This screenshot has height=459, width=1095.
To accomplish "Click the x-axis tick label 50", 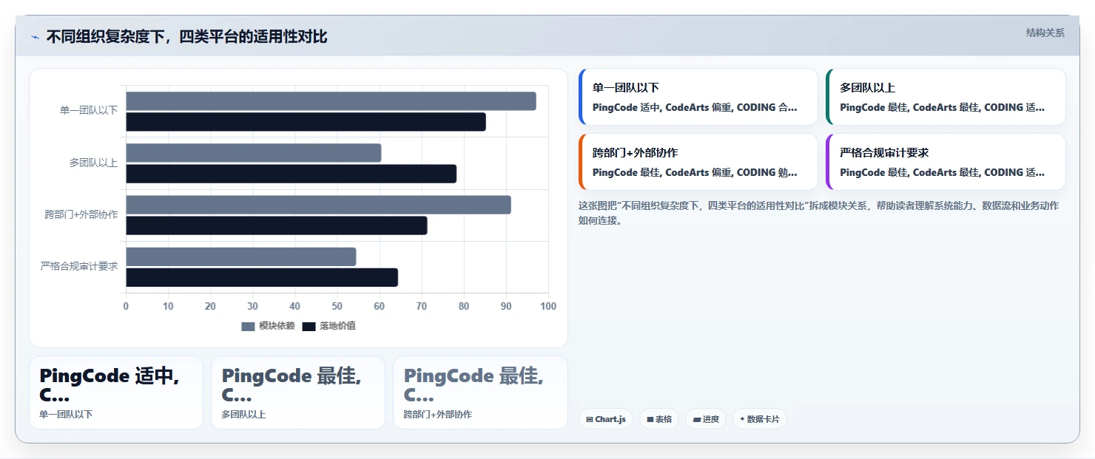I will tap(337, 306).
